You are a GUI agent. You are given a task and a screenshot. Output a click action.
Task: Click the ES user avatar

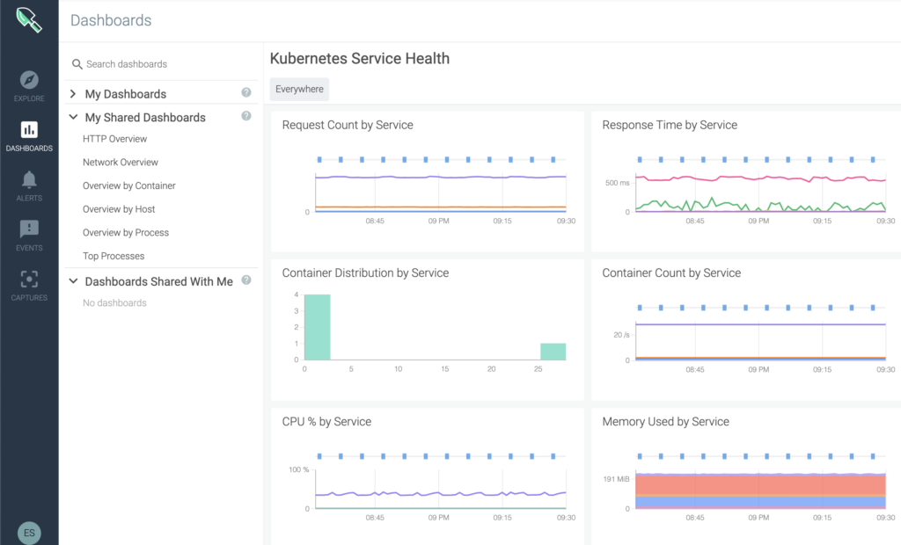point(29,533)
